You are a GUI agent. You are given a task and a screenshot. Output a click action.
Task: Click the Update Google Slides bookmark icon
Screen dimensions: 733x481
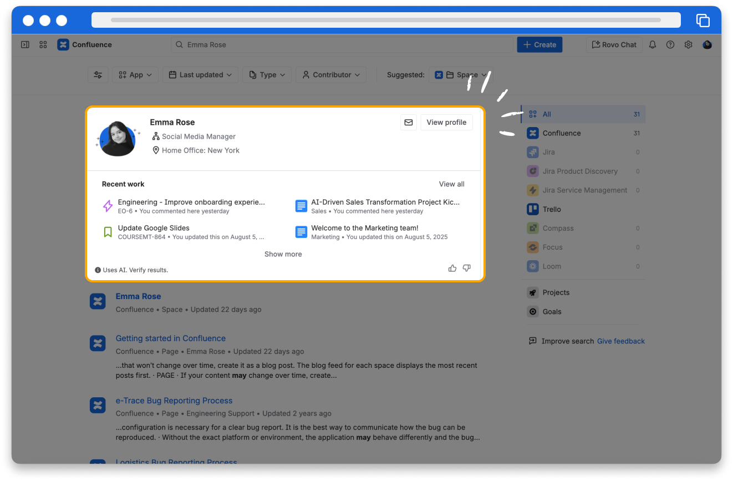point(108,232)
